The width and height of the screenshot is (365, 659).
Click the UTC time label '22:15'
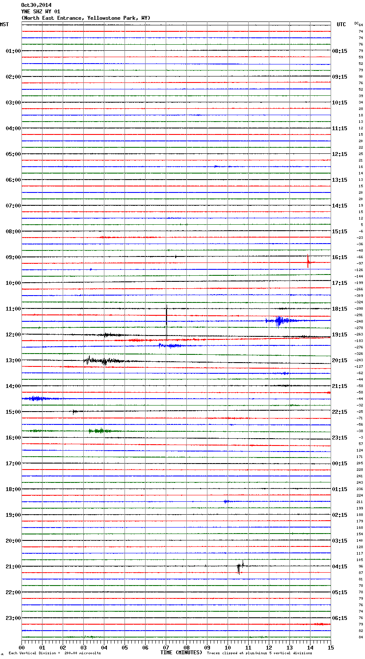340,412
